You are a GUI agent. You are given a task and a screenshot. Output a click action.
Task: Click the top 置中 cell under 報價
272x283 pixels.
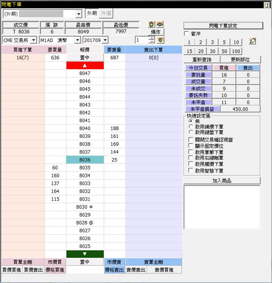pos(85,57)
